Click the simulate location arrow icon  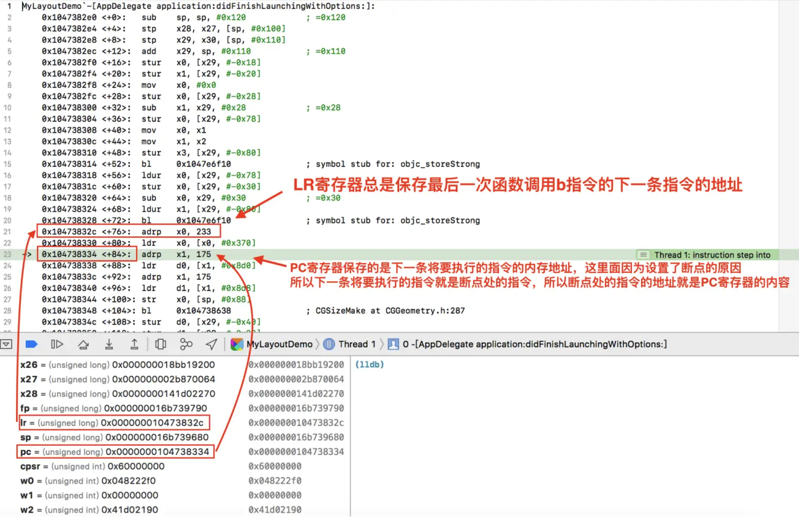coord(211,344)
